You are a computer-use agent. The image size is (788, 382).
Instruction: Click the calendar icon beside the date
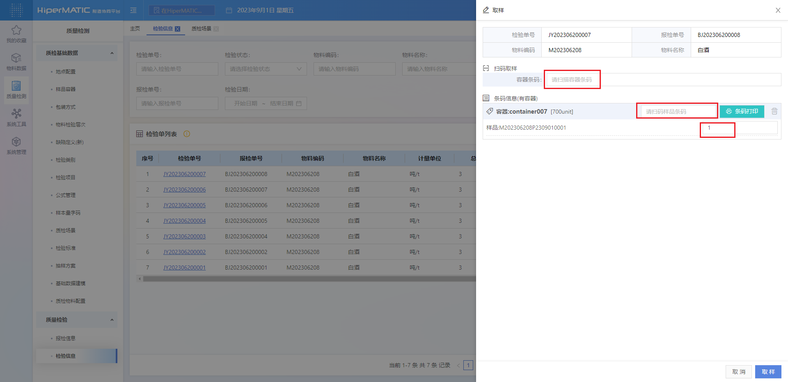tap(229, 10)
